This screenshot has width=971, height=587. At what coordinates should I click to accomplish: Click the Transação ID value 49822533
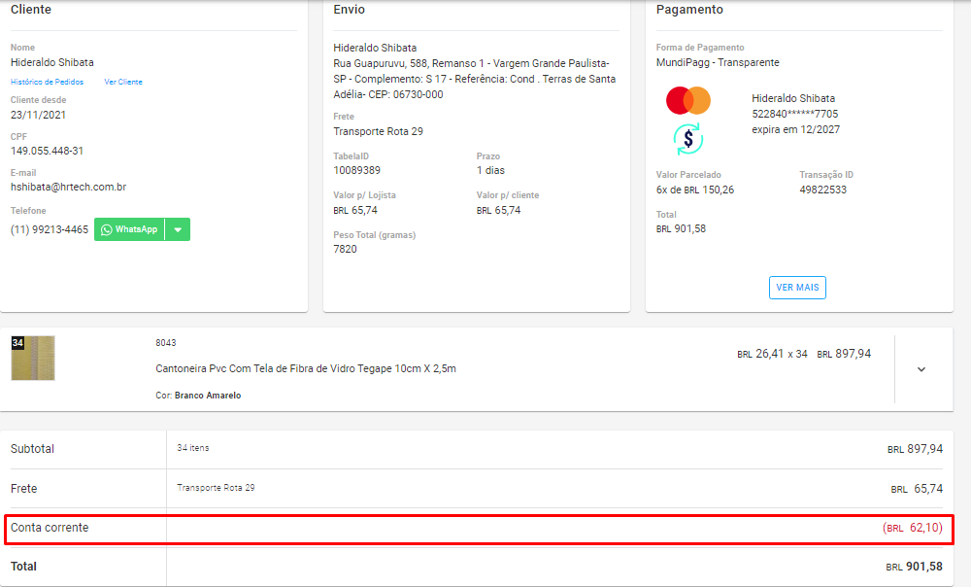[x=822, y=190]
